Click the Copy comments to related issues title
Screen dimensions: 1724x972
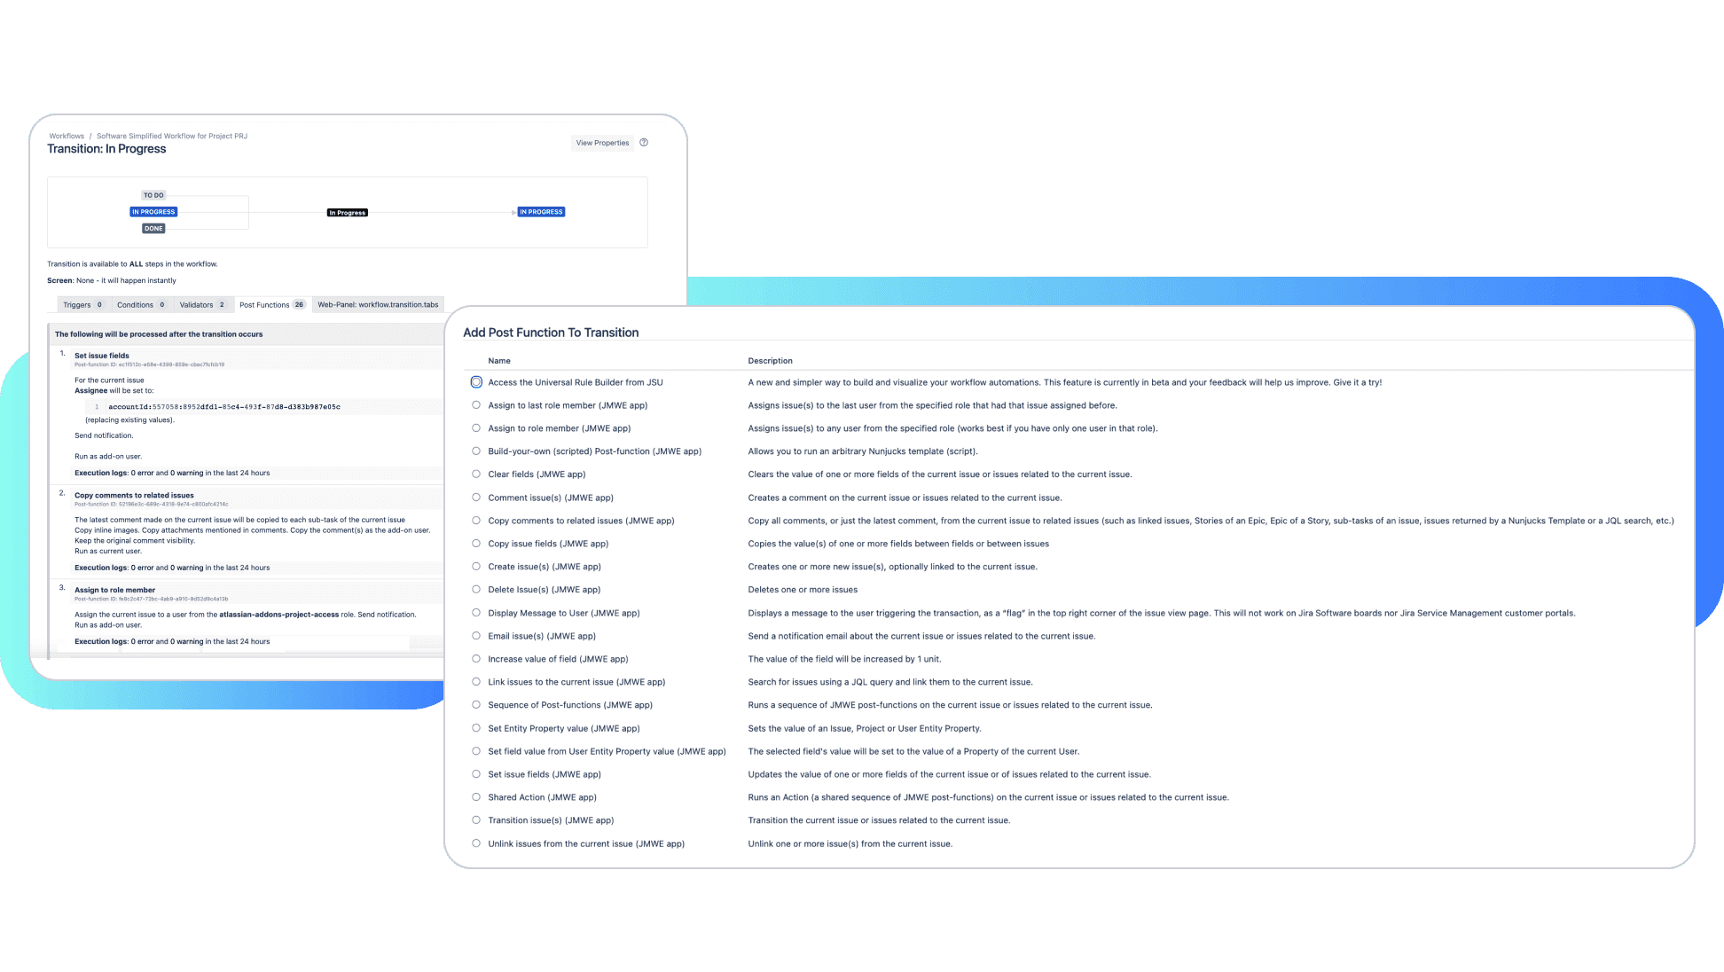134,496
